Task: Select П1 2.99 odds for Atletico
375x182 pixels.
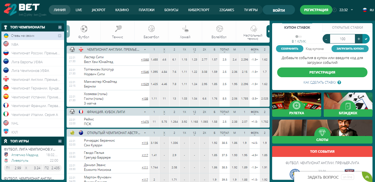Action: tap(14, 168)
